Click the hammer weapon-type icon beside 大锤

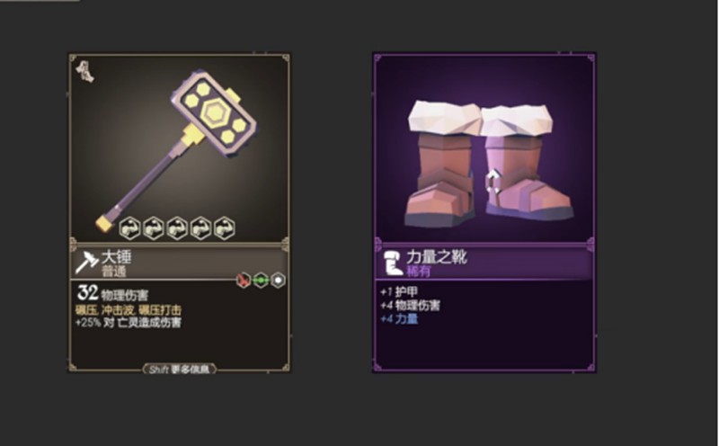(x=86, y=263)
